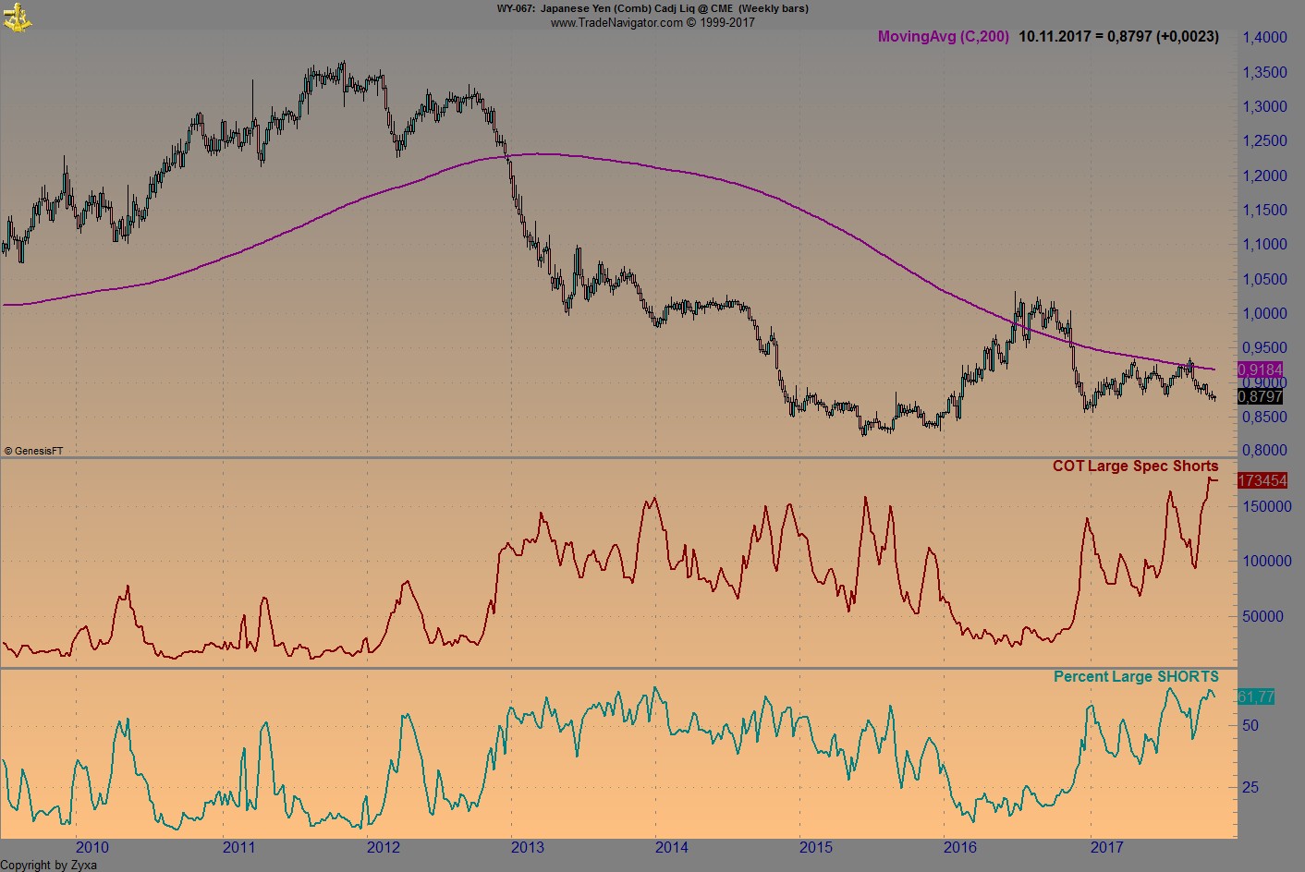Click the golden sextant application icon
The image size is (1305, 872).
[x=17, y=15]
